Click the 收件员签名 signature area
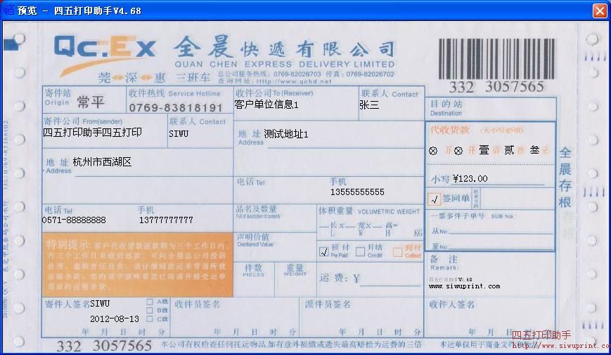Image resolution: width=611 pixels, height=355 pixels. 235,317
